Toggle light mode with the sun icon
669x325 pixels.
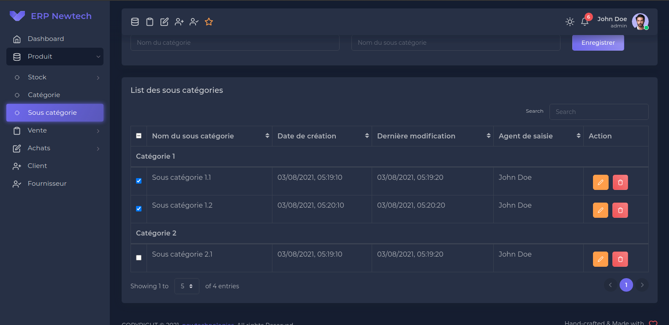(x=570, y=22)
